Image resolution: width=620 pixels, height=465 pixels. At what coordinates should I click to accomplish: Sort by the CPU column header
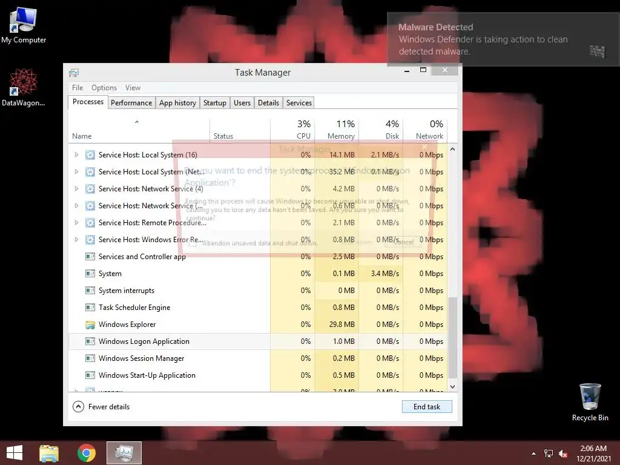292,131
